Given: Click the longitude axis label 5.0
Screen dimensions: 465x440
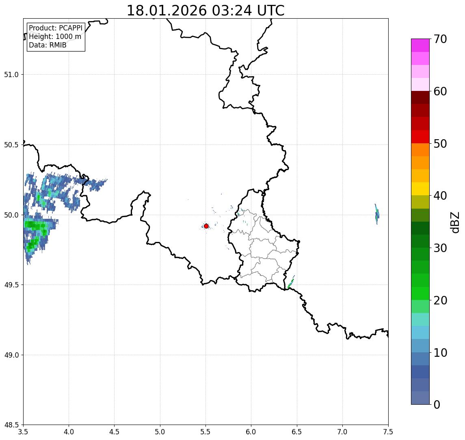Looking at the screenshot, I should pyautogui.click(x=160, y=432).
